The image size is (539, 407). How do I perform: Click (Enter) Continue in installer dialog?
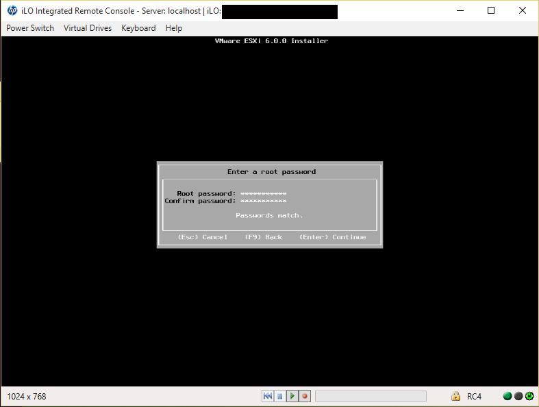point(332,237)
